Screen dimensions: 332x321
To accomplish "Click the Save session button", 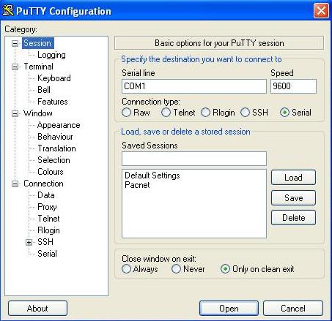I will 293,197.
